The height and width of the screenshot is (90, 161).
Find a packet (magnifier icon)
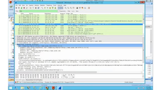[x=42, y=8]
